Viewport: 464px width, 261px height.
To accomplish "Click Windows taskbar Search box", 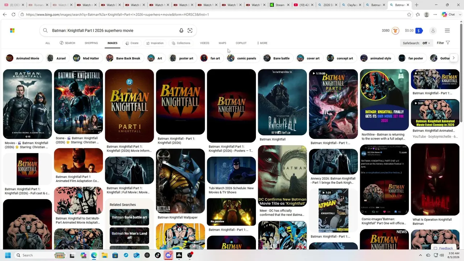I will (x=40, y=255).
